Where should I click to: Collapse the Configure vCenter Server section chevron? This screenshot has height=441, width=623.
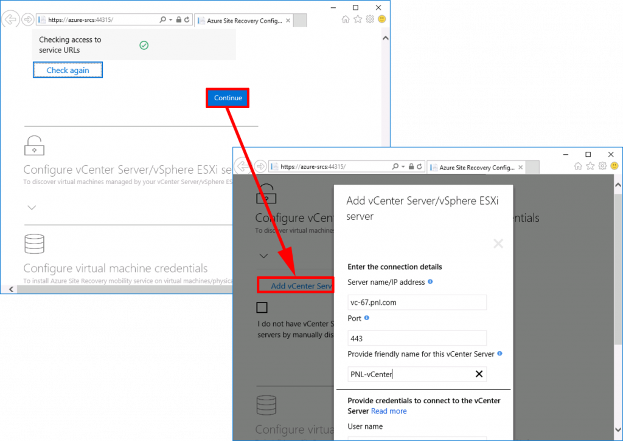(x=32, y=207)
